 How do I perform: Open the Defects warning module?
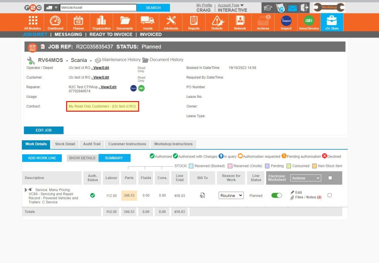click(x=217, y=23)
